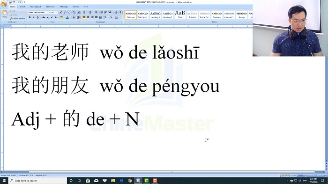Toggle subscript formatting
328x184 pixels.
48,18
